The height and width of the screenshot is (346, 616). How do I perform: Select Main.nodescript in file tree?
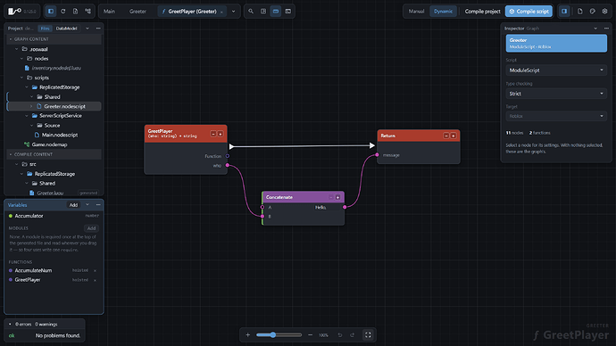point(60,135)
